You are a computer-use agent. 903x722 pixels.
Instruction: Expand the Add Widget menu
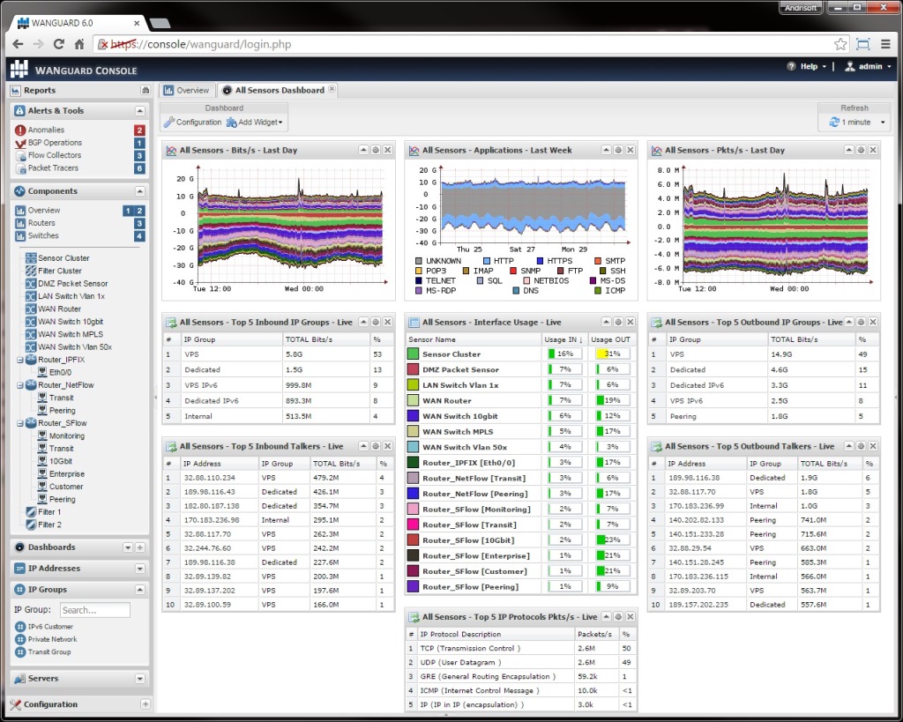[255, 122]
